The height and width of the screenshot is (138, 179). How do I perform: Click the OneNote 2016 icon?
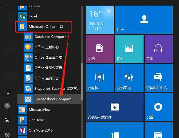pyautogui.click(x=22, y=130)
